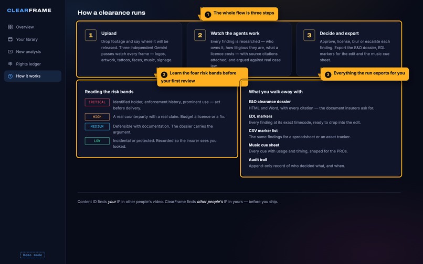Click the Upload card heading
Viewport: 423px width, 264px height.
(109, 34)
